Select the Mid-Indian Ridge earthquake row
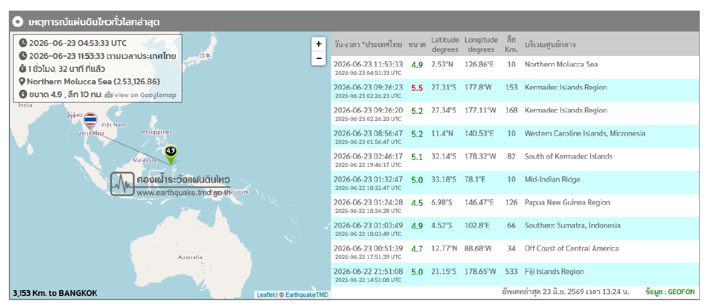 514,183
